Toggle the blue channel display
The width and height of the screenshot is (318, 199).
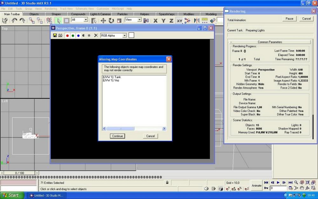coord(78,36)
